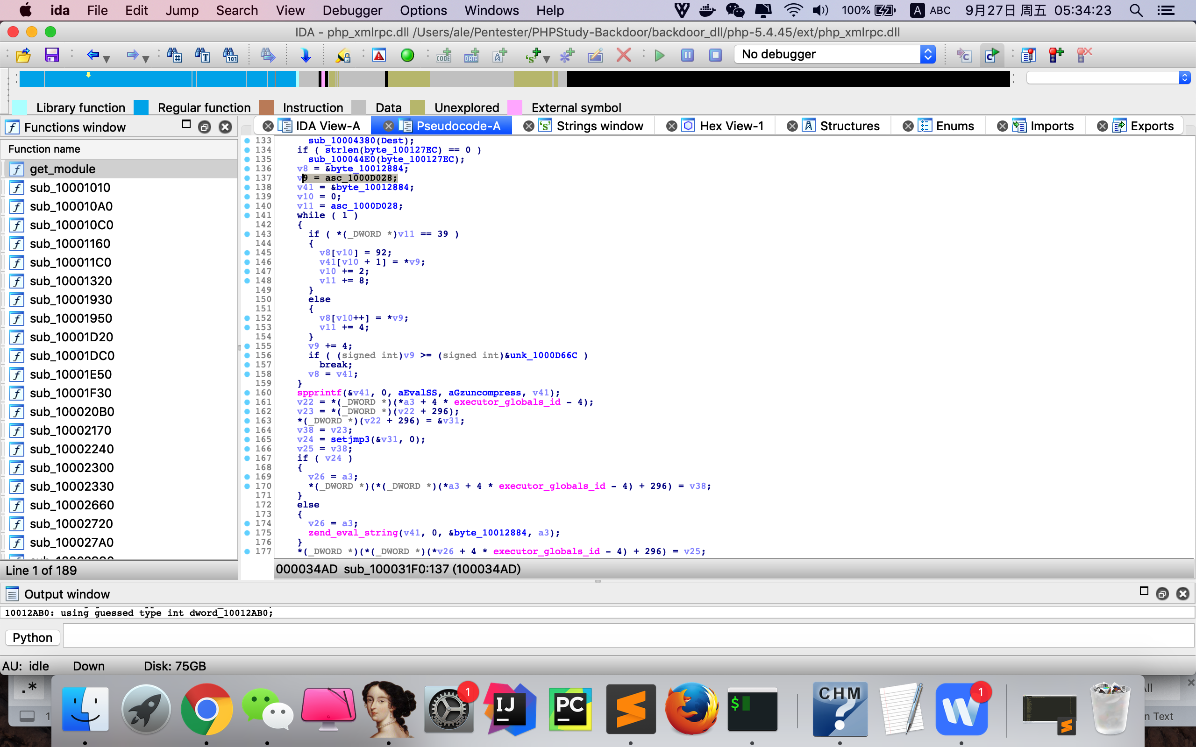Click the blue downward jump arrow icon
This screenshot has width=1196, height=747.
(x=306, y=55)
